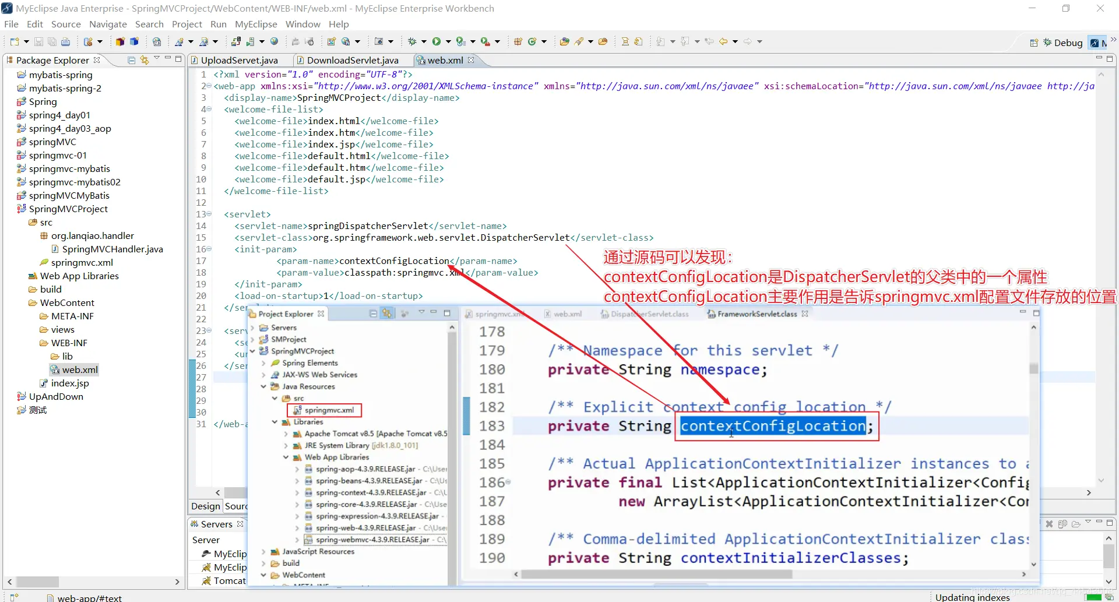The height and width of the screenshot is (602, 1119).
Task: Toggle Link with Editor in Package Explorer
Action: pos(145,60)
